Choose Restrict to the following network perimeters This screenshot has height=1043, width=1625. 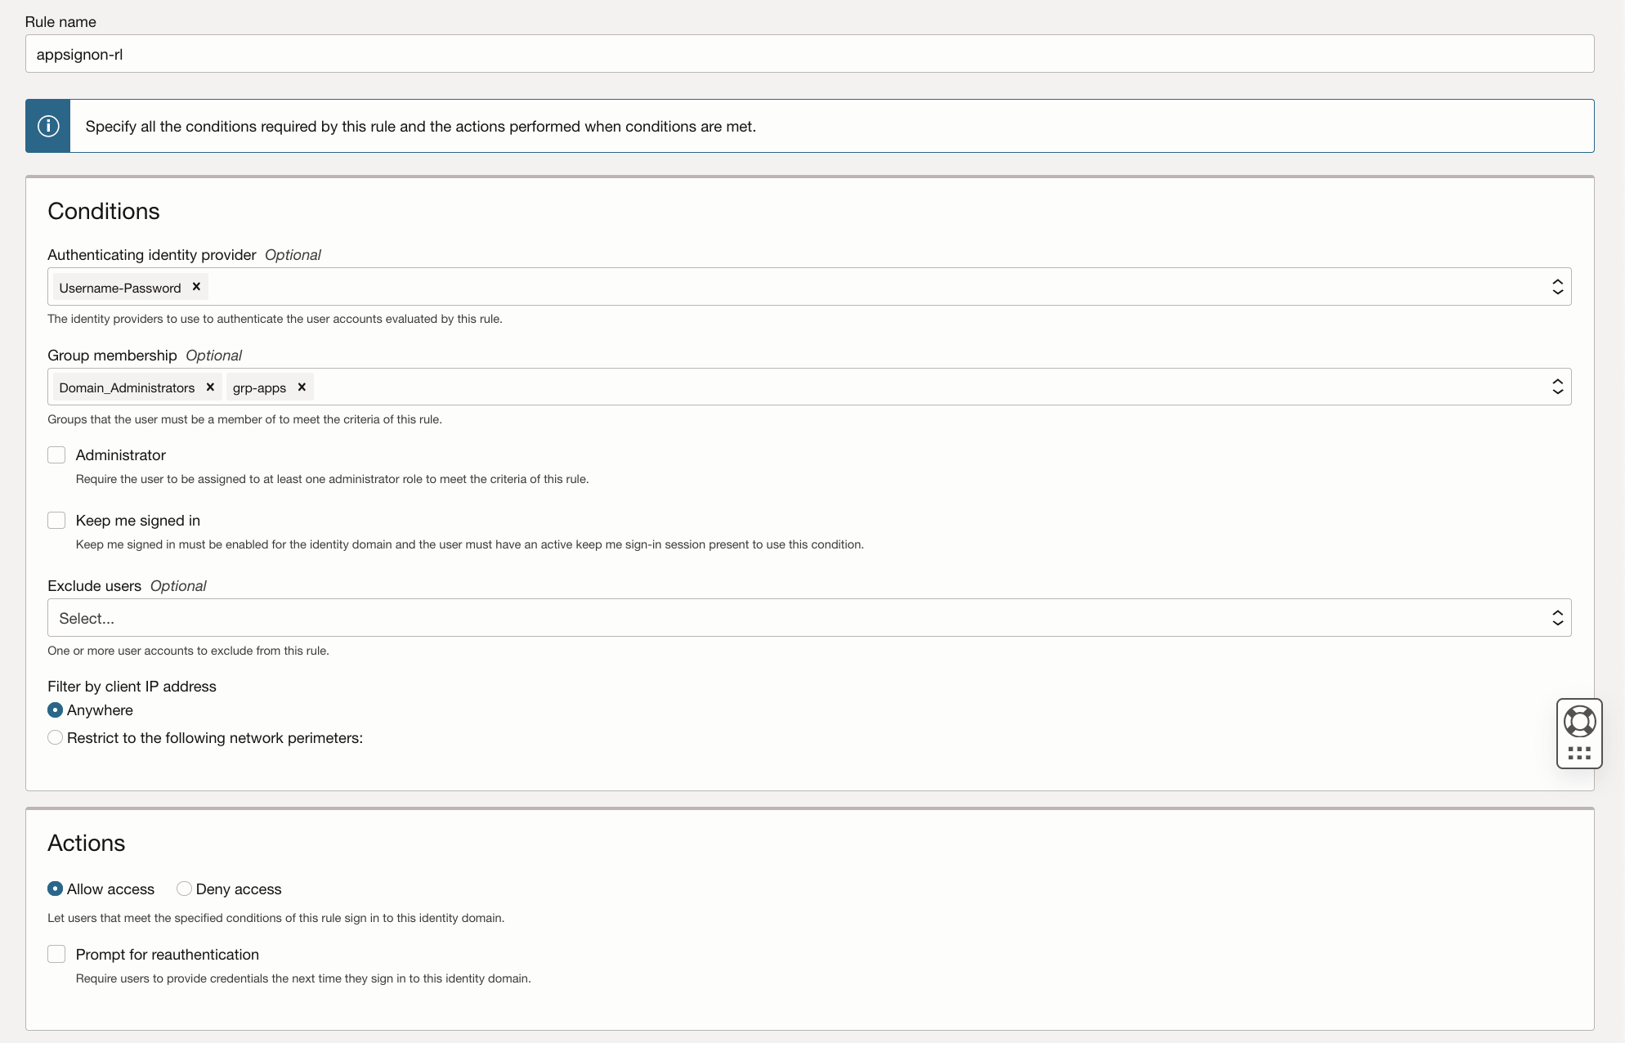[55, 737]
